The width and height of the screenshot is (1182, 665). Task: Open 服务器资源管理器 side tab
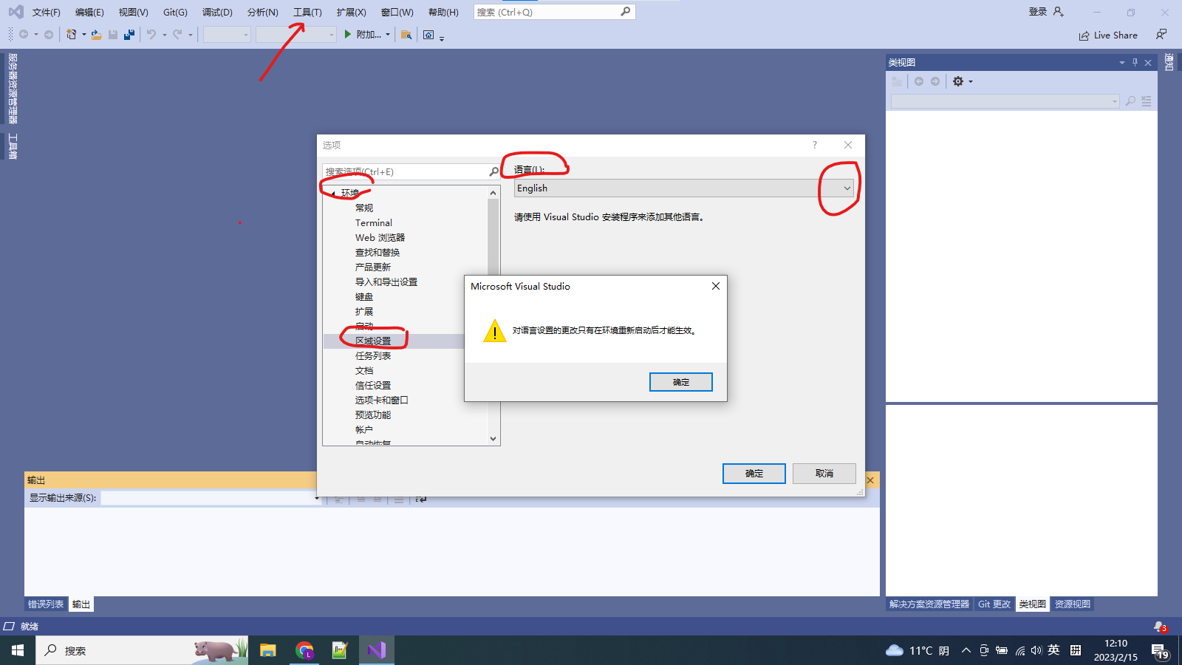[x=12, y=89]
